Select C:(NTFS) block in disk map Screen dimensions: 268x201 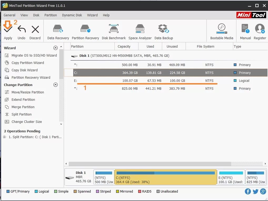(166, 177)
